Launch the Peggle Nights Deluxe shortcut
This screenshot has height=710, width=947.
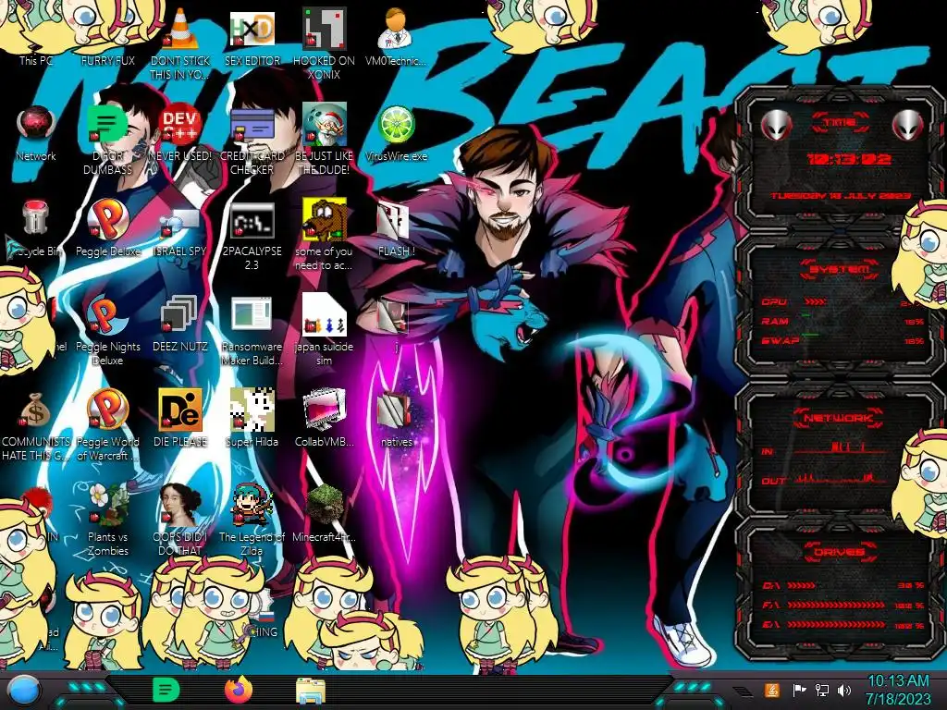(x=107, y=331)
